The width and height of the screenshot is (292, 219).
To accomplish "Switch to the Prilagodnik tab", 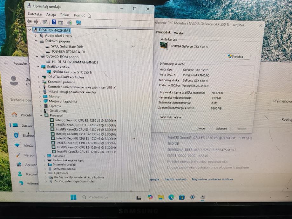I will (x=163, y=32).
